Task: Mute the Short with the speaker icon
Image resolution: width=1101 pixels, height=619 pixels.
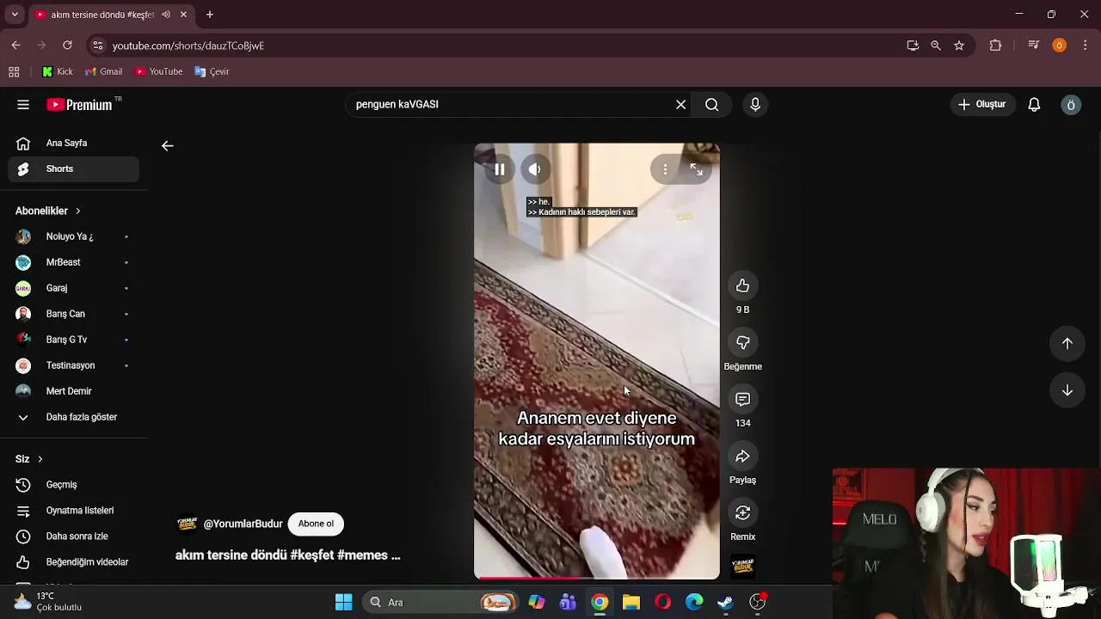Action: coord(535,169)
